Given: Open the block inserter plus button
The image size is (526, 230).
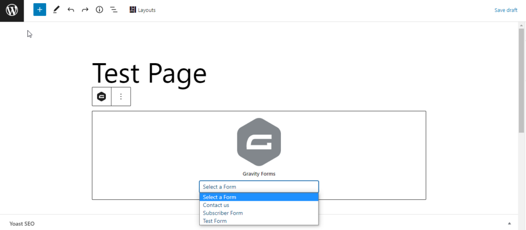Looking at the screenshot, I should tap(40, 10).
